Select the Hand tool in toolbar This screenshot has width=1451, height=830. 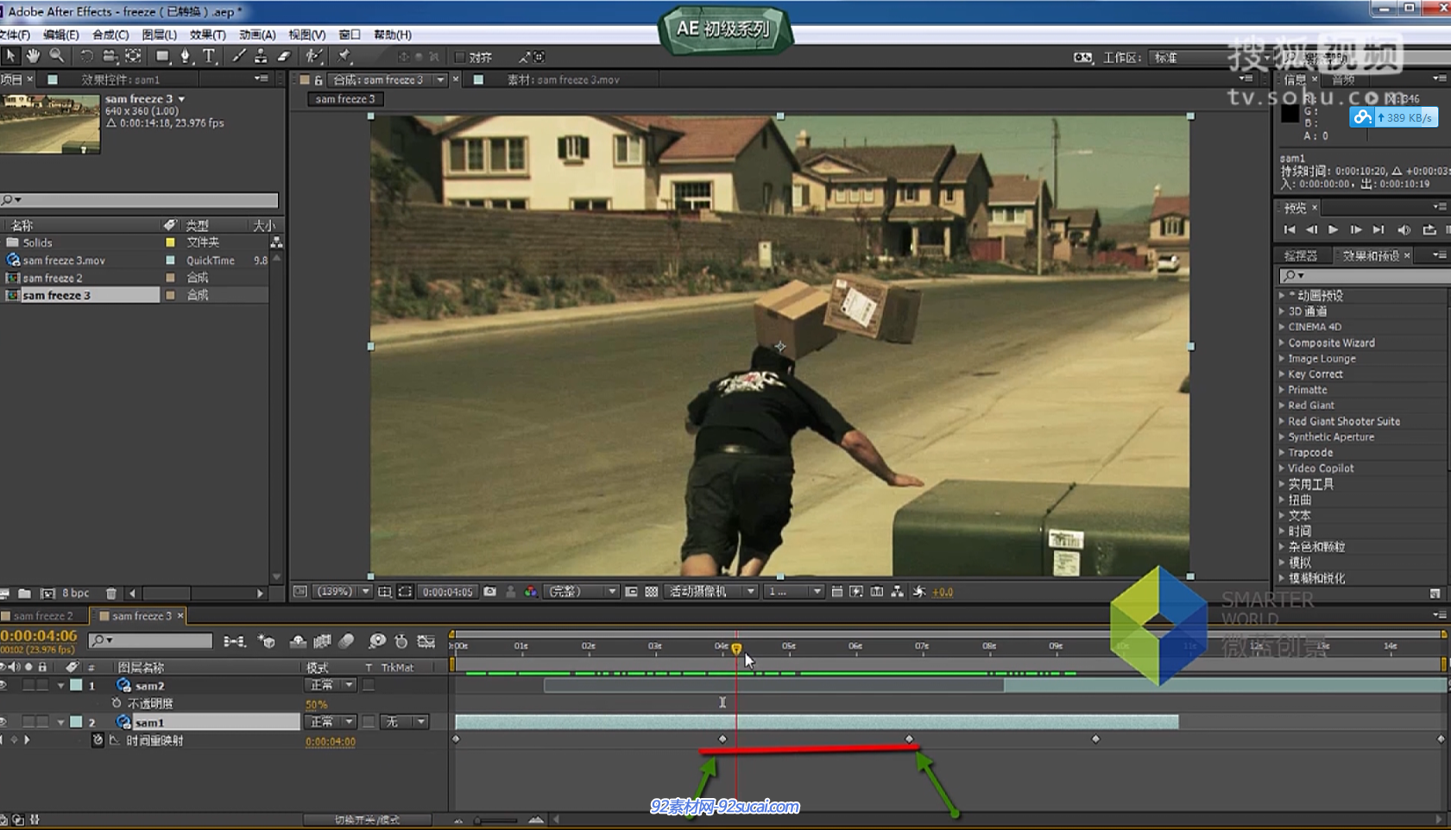click(x=33, y=56)
